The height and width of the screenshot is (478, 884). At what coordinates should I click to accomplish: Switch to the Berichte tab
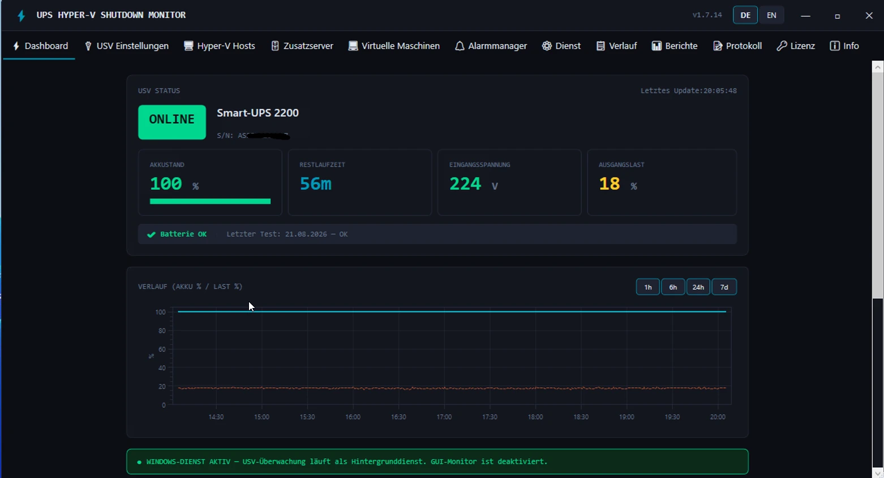(x=675, y=46)
